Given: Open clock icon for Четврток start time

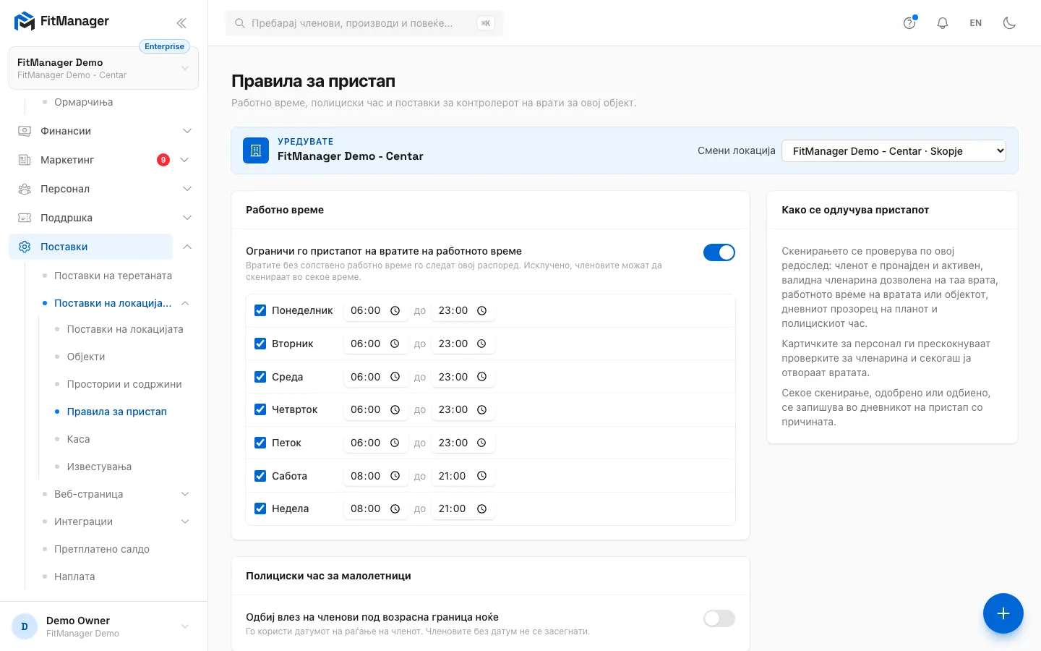Looking at the screenshot, I should coord(395,409).
